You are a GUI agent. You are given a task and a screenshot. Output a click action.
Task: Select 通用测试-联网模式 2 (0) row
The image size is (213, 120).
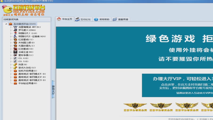pos(32,77)
